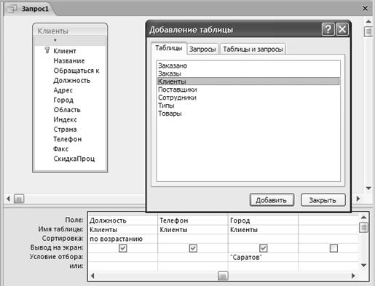This screenshot has width=375, height=286.
Task: Click the Закрыть button
Action: click(323, 200)
